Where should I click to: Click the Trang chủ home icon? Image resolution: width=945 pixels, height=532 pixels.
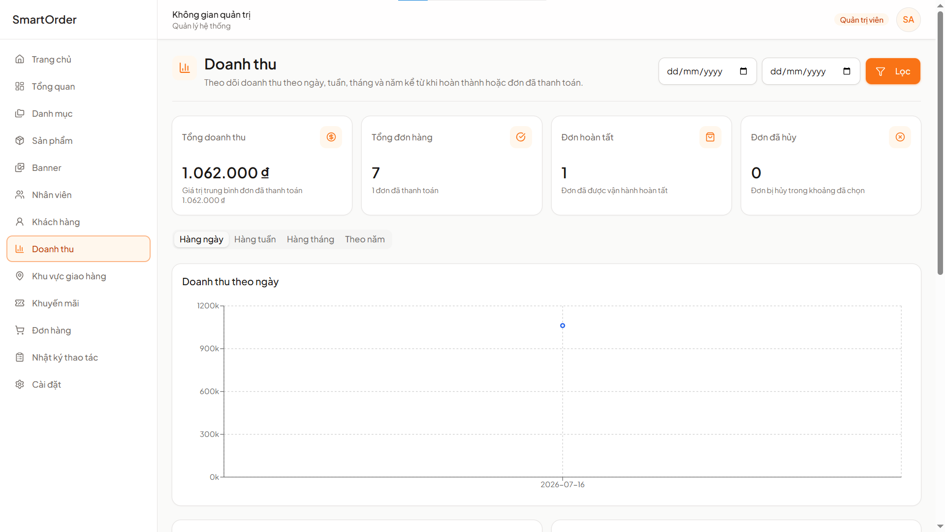[20, 59]
